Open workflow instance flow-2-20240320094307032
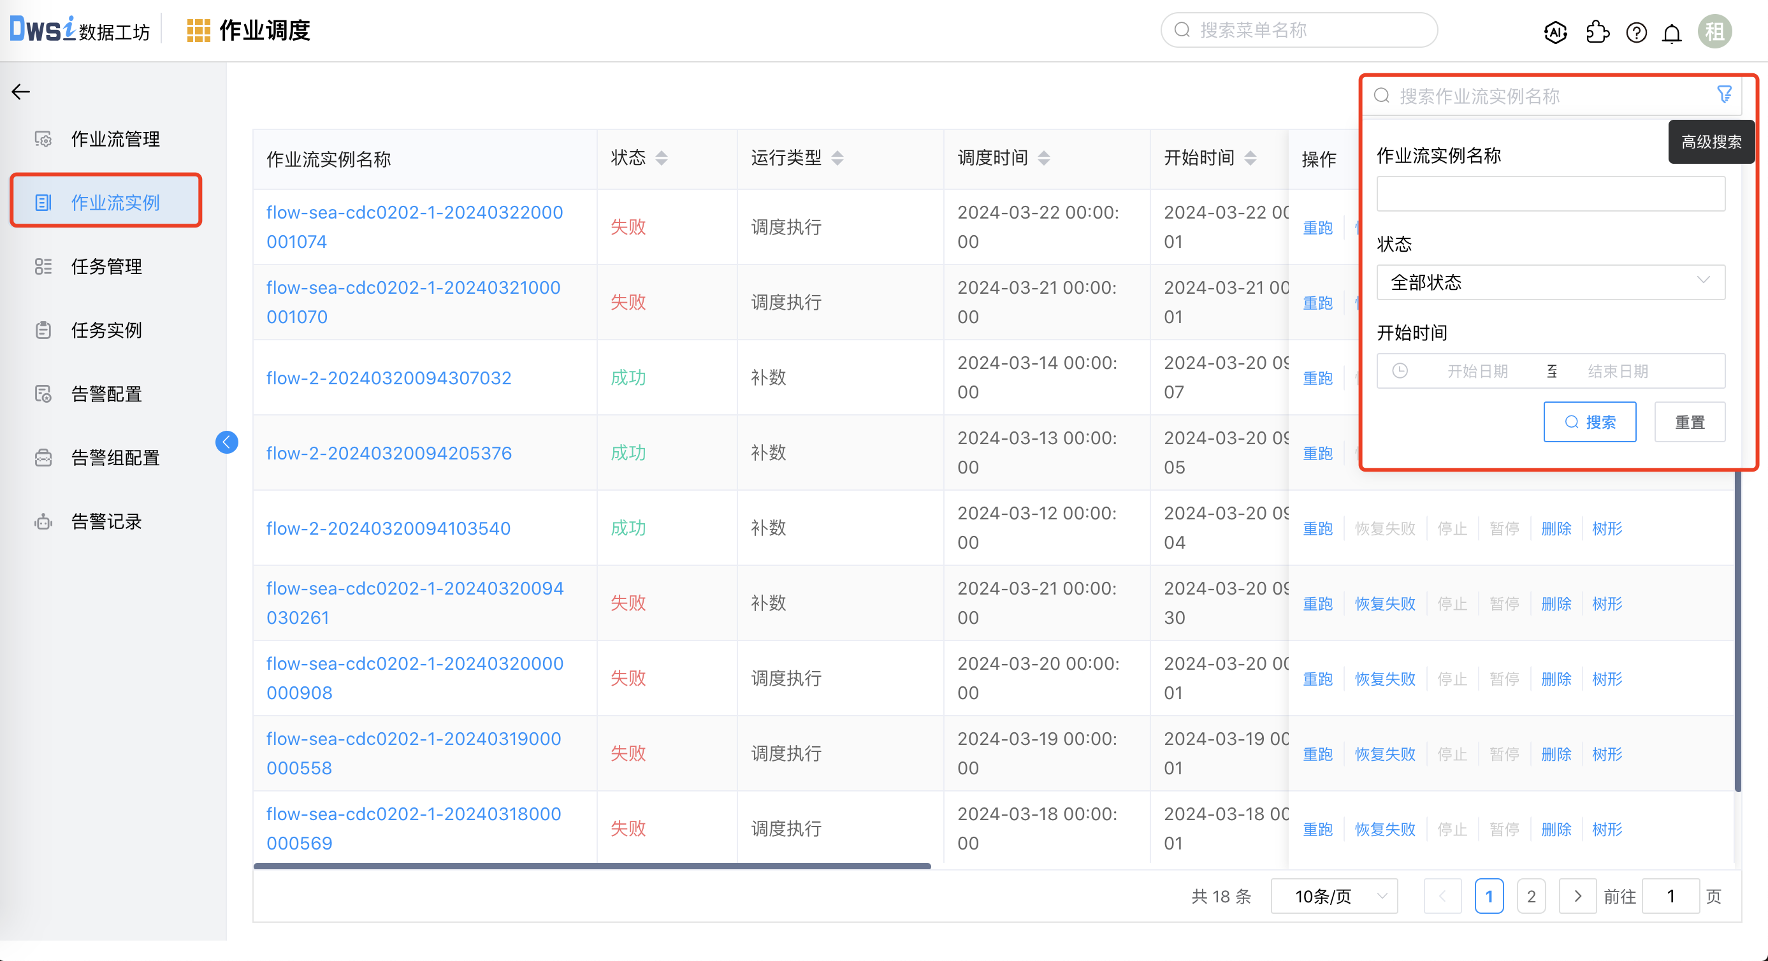The image size is (1768, 961). 389,377
